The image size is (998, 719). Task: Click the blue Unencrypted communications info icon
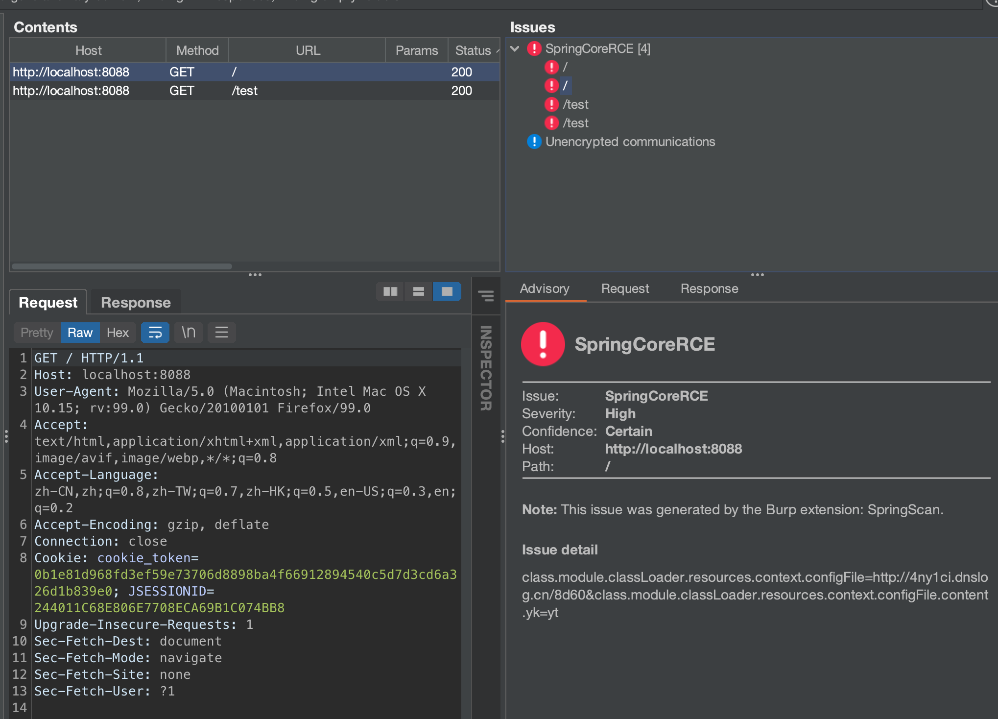click(533, 142)
